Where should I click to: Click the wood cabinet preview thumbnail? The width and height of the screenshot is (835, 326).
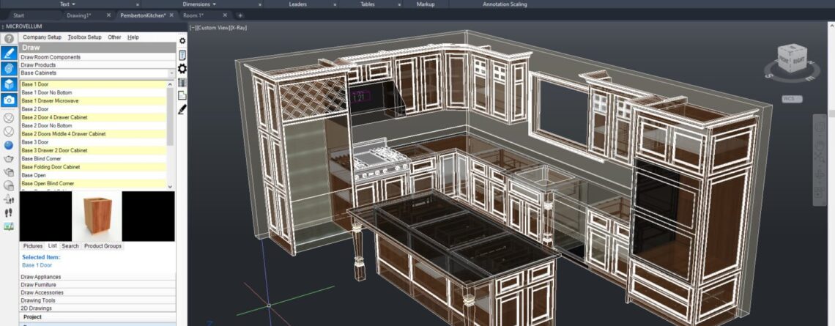(x=97, y=216)
